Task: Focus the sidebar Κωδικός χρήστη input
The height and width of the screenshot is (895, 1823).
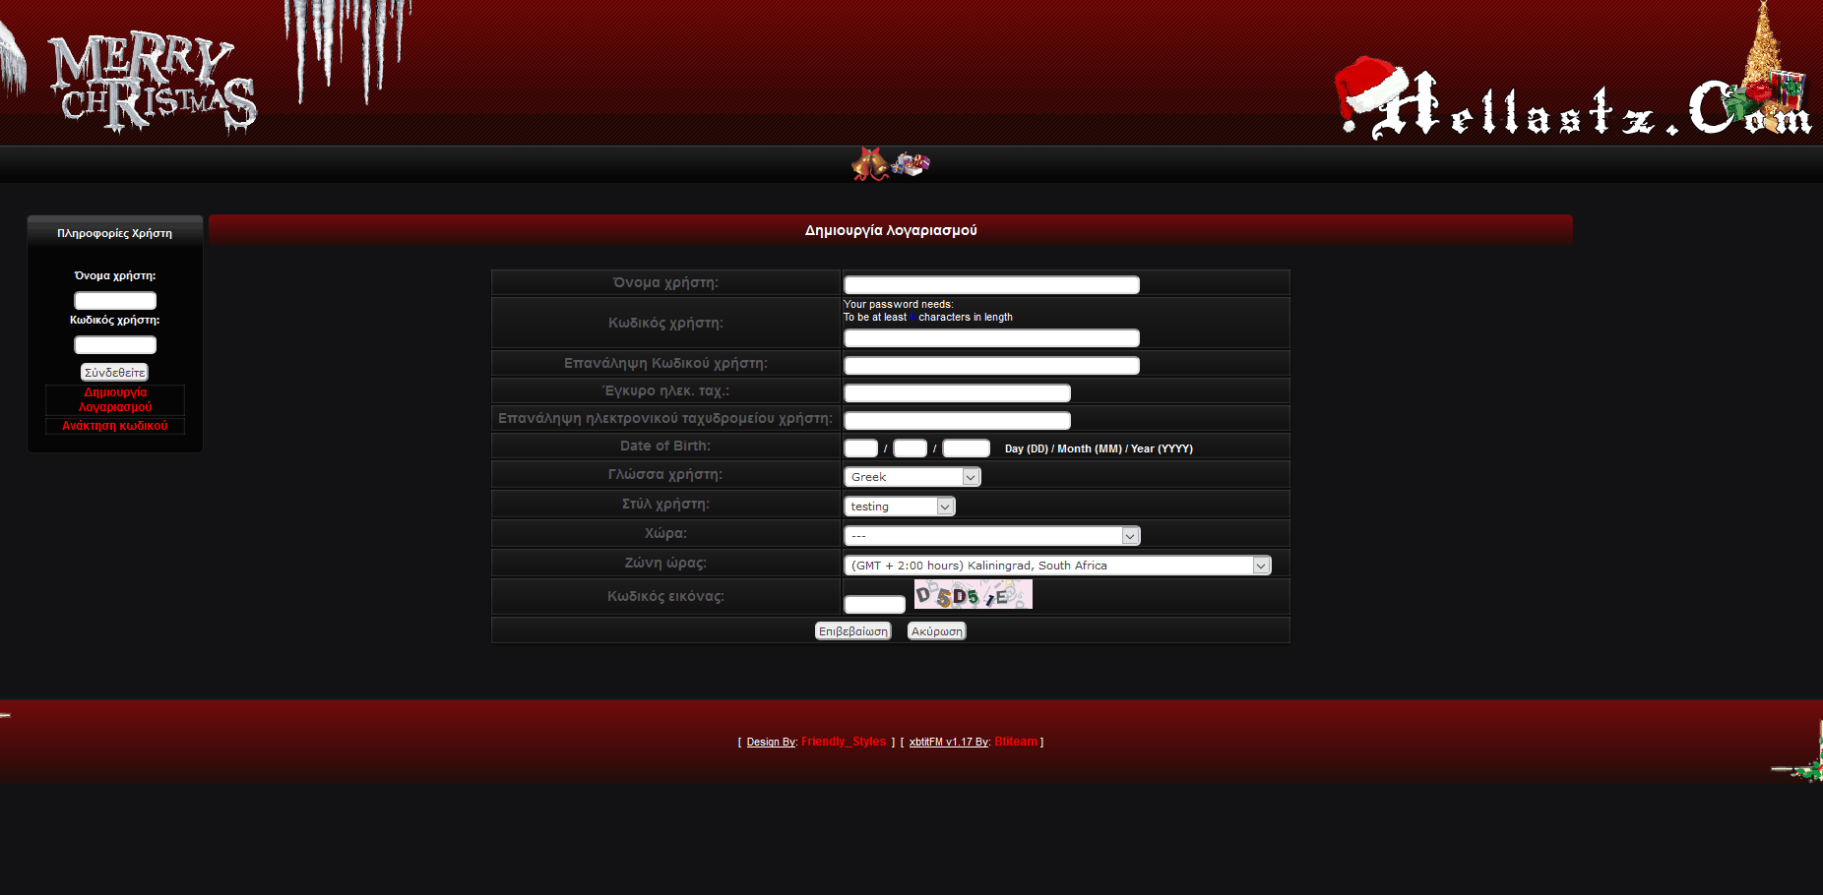Action: tap(115, 345)
